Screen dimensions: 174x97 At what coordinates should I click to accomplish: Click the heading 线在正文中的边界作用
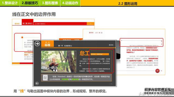[x=34, y=14]
